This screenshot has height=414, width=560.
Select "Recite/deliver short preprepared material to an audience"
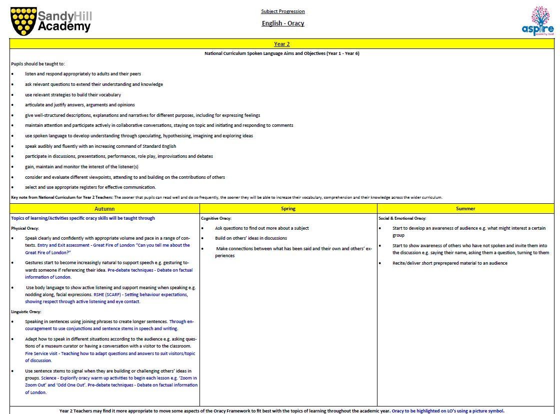(449, 263)
